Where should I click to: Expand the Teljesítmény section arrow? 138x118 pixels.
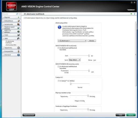tap(3, 48)
